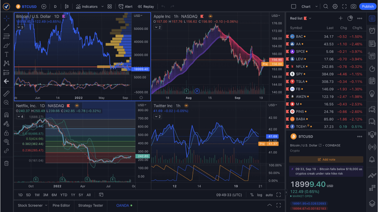Open the Bitcoin chart USD currency dropdown
This screenshot has width=378, height=212.
pyautogui.click(x=138, y=16)
